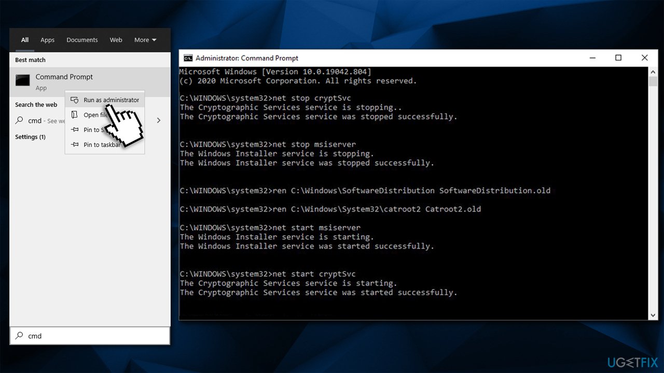Click the Settings (1) results heading

tap(30, 137)
